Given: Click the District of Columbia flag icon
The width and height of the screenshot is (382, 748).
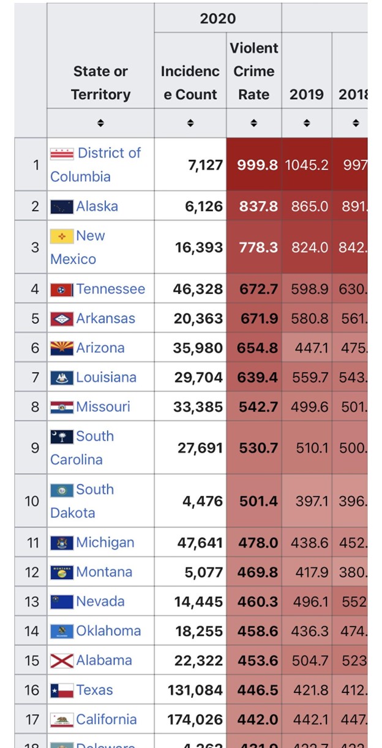Looking at the screenshot, I should pos(62,153).
